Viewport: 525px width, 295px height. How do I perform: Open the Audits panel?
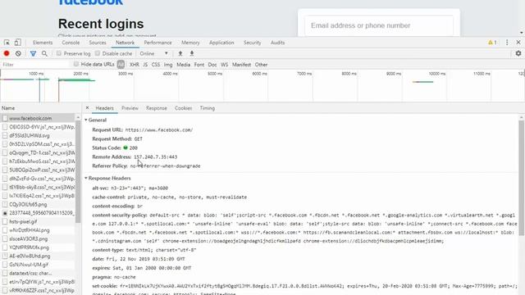point(277,43)
